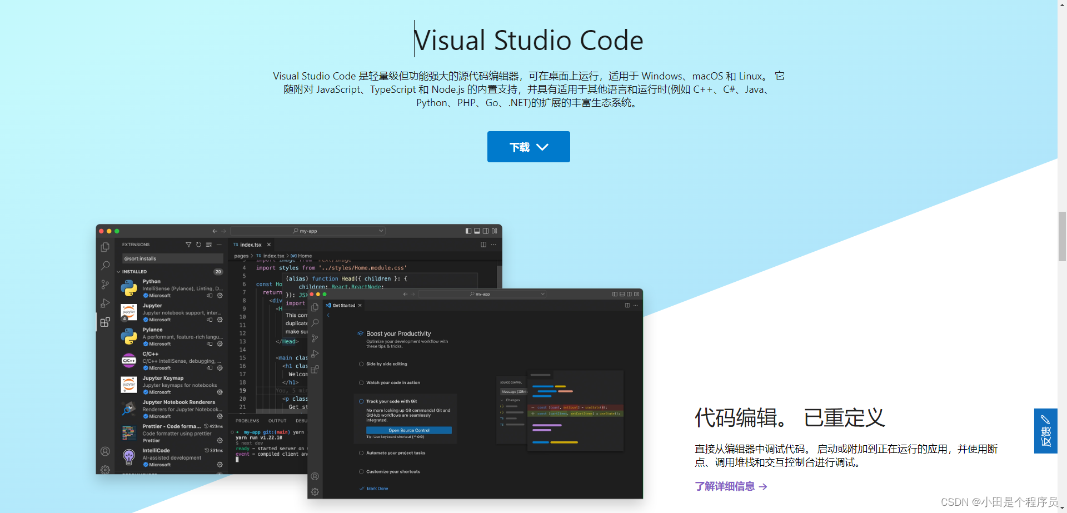This screenshot has width=1067, height=513.
Task: Open Explorer icon in back VS Code window
Action: 105,247
